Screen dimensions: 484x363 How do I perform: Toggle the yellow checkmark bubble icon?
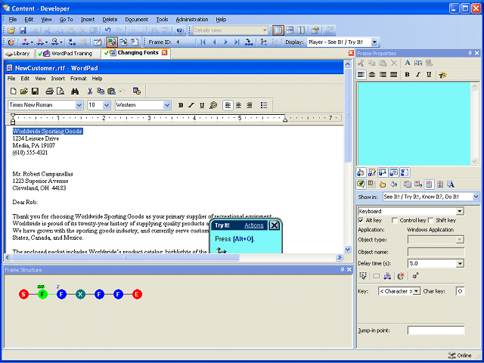pyautogui.click(x=361, y=185)
